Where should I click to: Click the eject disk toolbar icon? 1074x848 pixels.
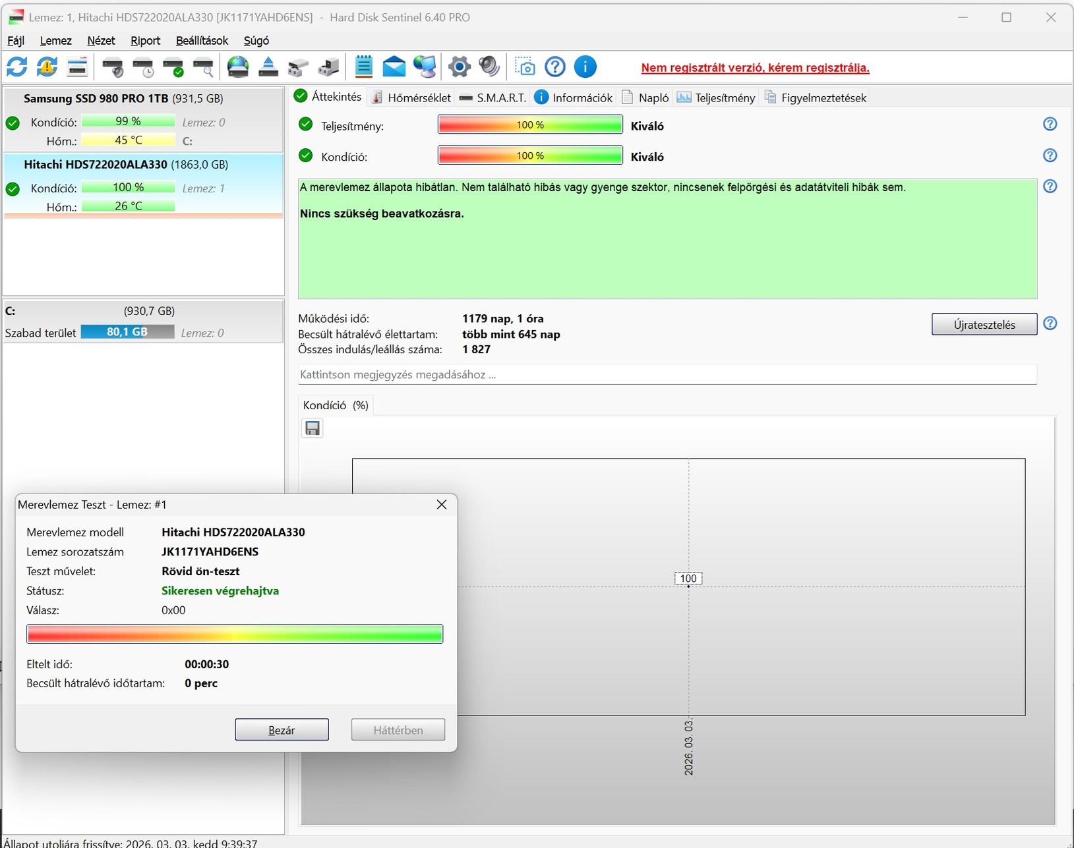tap(268, 67)
